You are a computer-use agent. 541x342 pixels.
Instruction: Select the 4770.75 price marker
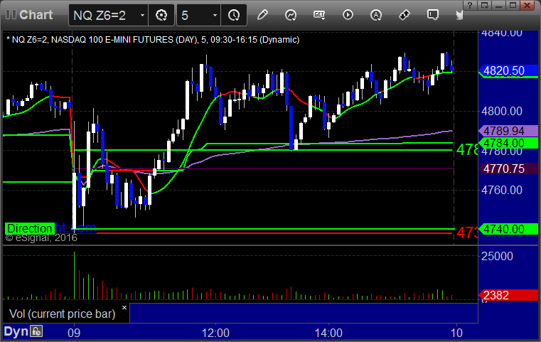[x=508, y=169]
